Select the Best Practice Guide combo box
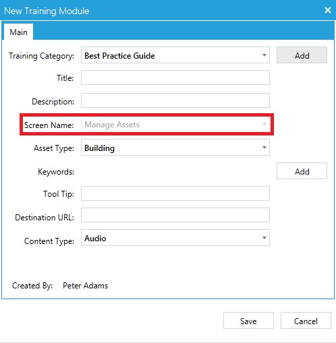The image size is (336, 343). coord(175,55)
